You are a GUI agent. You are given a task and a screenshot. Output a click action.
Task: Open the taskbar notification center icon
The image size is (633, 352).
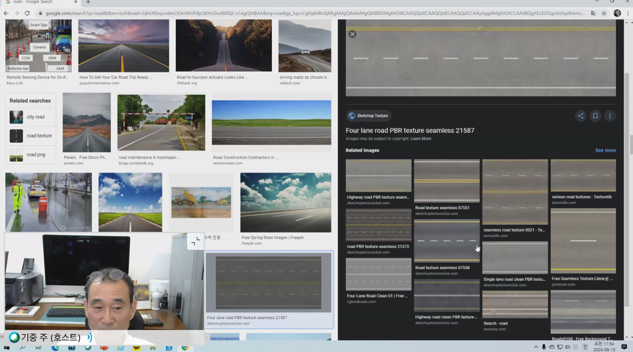[624, 347]
